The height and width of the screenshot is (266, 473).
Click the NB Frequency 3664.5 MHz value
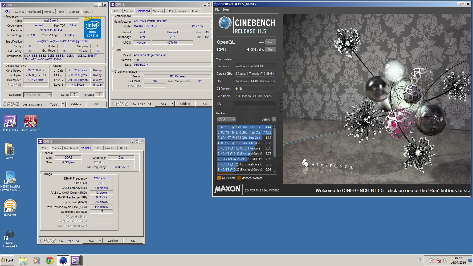121,167
